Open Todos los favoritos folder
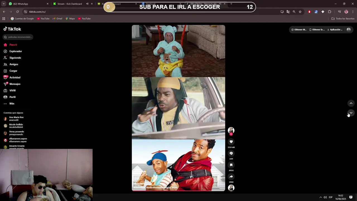The image size is (357, 201). coord(343,19)
